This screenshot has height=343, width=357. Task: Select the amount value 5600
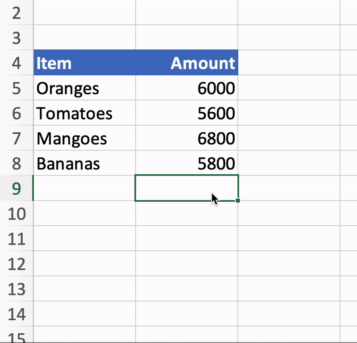tap(187, 113)
